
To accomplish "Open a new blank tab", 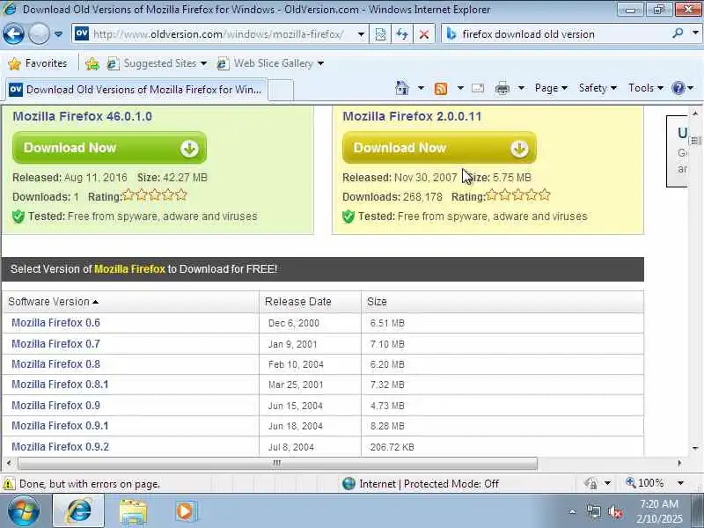I will (x=281, y=91).
